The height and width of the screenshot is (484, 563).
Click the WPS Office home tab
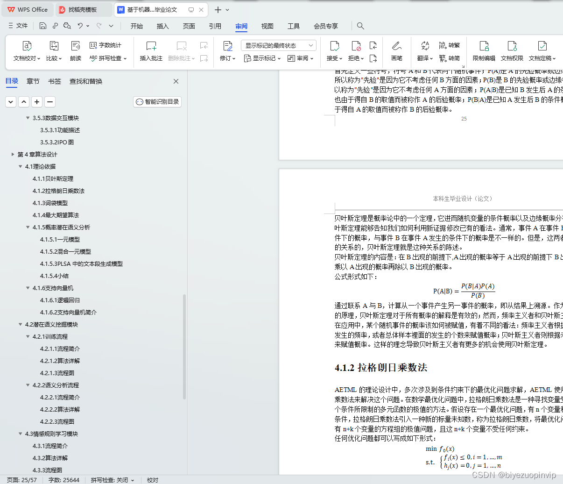28,9
